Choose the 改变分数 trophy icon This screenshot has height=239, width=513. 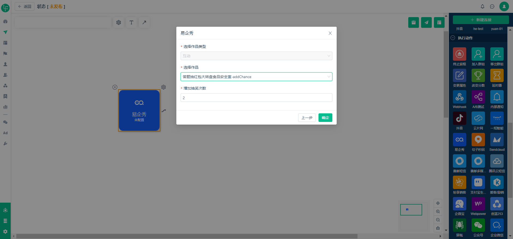coord(478,75)
